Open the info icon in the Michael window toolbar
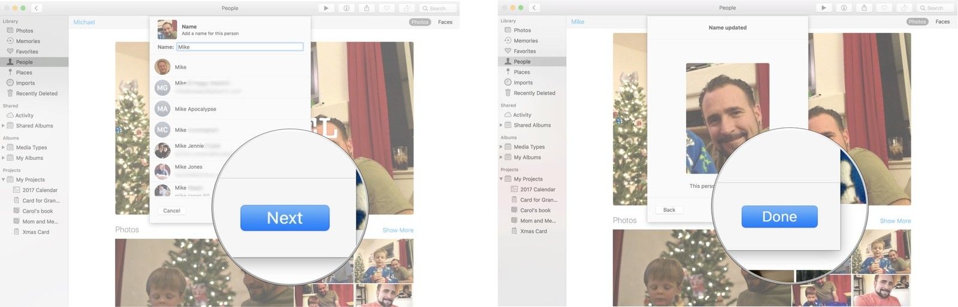 tap(346, 8)
